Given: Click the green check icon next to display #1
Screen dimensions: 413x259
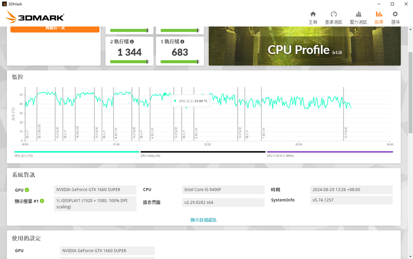Looking at the screenshot, I should tap(42, 201).
